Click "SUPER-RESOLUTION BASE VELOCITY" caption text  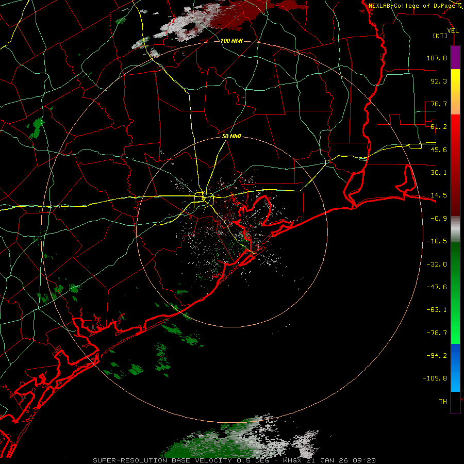(x=162, y=460)
